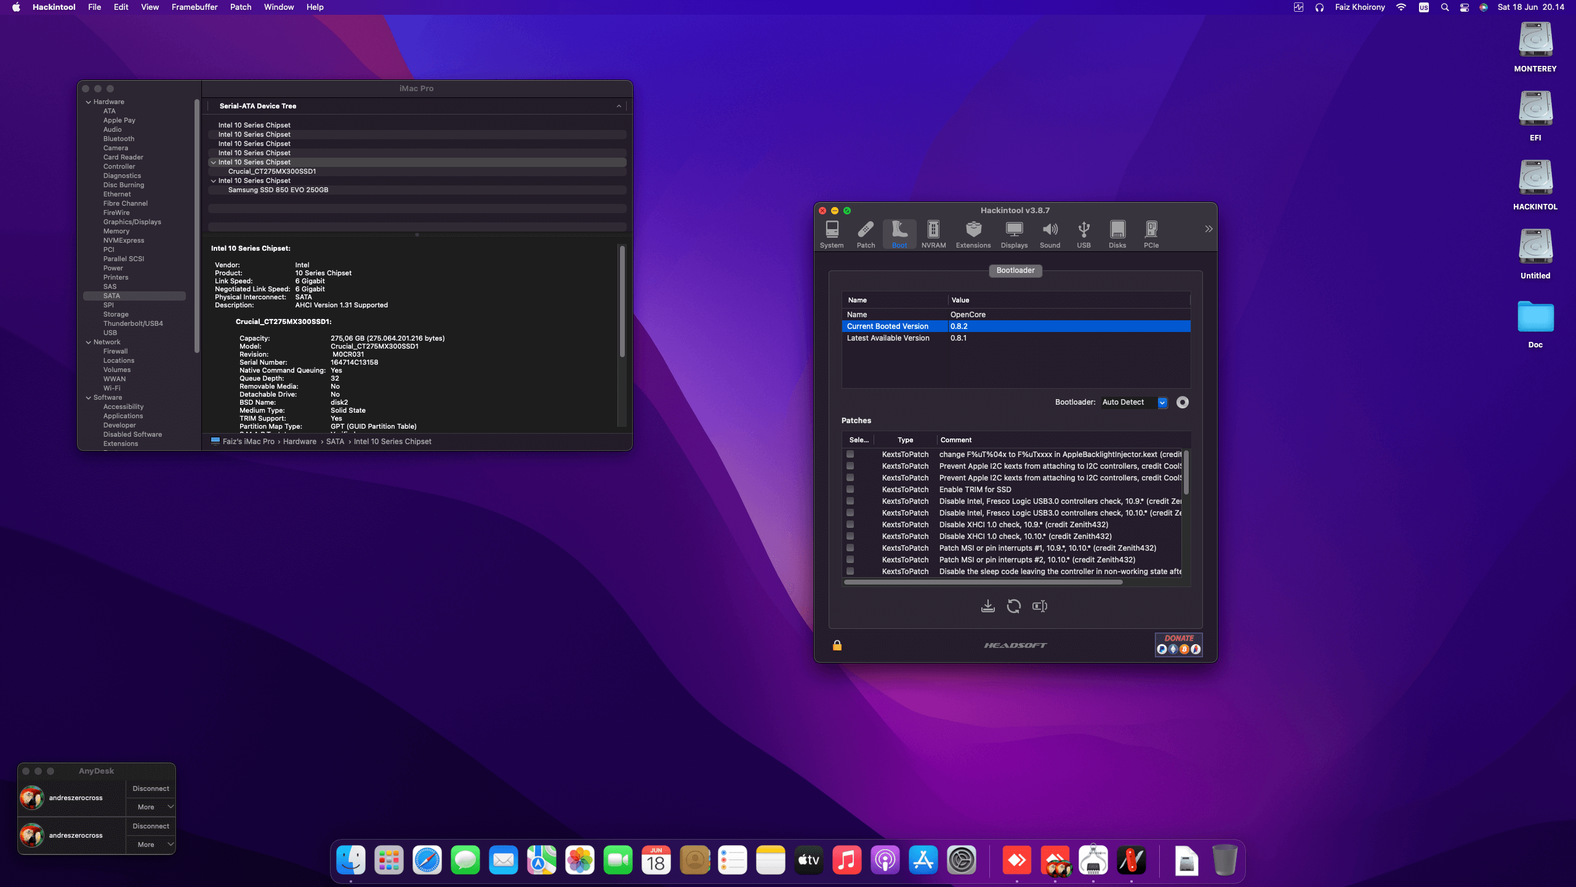This screenshot has height=887, width=1576.
Task: View USB information in Hackintool
Action: pyautogui.click(x=1083, y=234)
